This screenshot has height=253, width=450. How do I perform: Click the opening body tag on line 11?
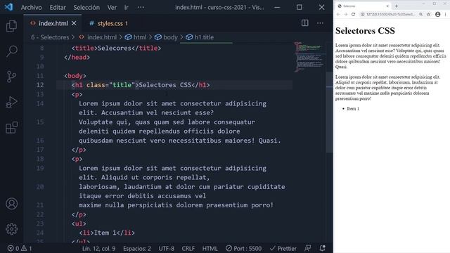pyautogui.click(x=75, y=76)
